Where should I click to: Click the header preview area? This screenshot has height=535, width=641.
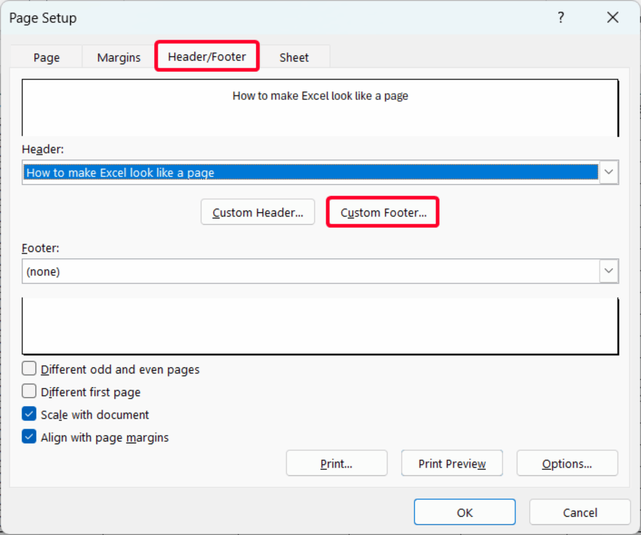tap(320, 108)
